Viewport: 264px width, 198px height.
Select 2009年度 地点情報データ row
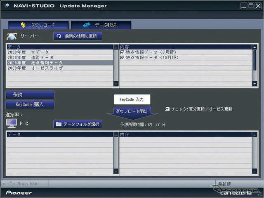(60, 63)
